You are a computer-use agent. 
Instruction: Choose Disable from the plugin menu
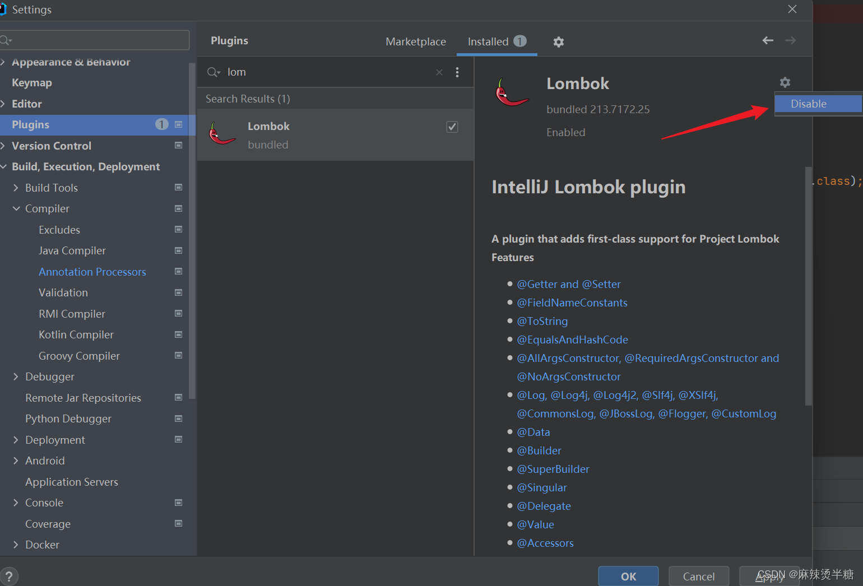[818, 104]
